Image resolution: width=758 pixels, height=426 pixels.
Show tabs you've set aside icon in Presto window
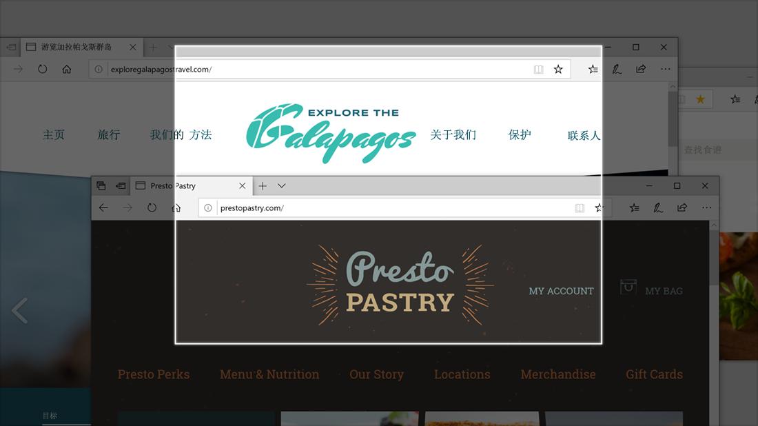(x=101, y=185)
